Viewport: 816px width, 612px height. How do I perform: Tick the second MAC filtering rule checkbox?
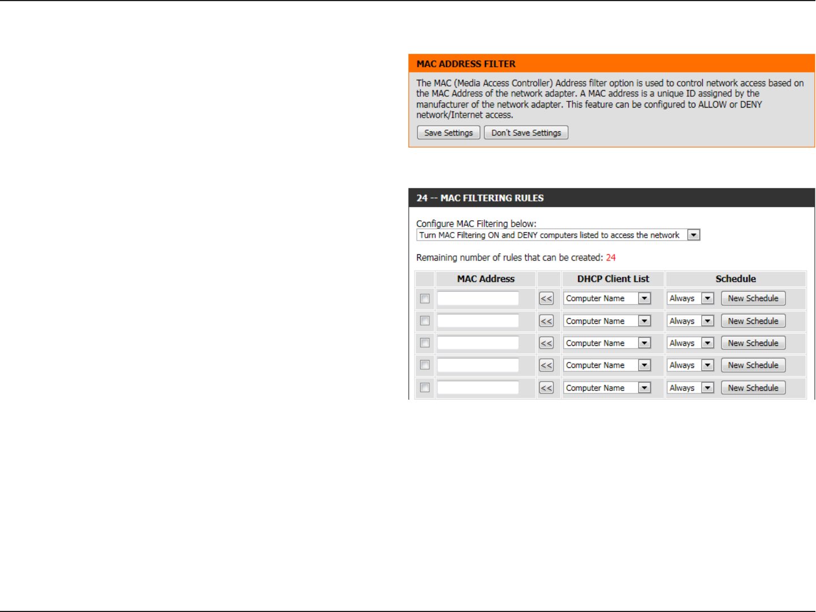425,321
